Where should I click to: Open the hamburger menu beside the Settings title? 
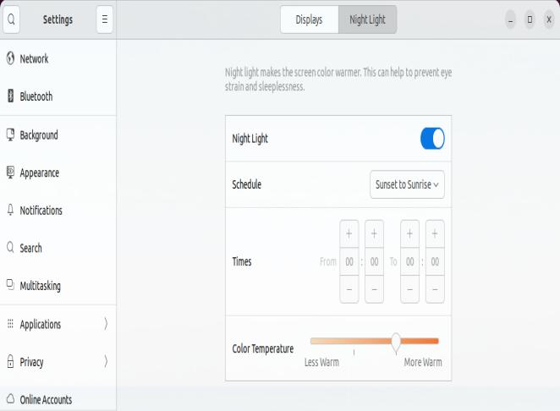[x=105, y=19]
